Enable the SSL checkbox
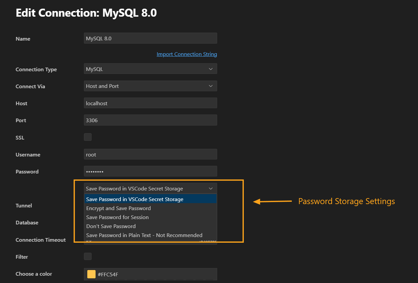The width and height of the screenshot is (418, 283). (x=88, y=137)
